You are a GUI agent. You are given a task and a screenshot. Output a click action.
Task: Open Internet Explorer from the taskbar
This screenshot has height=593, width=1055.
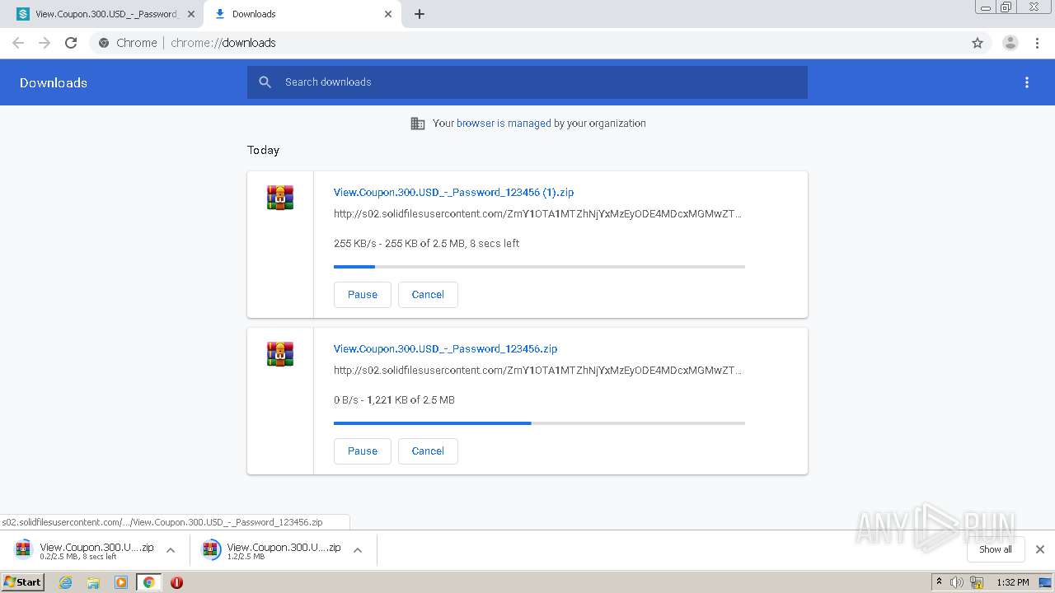point(65,582)
